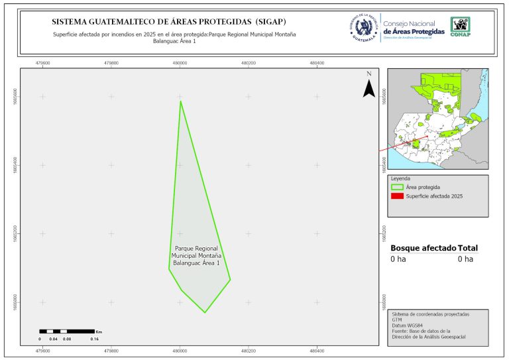Click the black and white scale bar
Screen dimensions: 509x360
(x=66, y=330)
